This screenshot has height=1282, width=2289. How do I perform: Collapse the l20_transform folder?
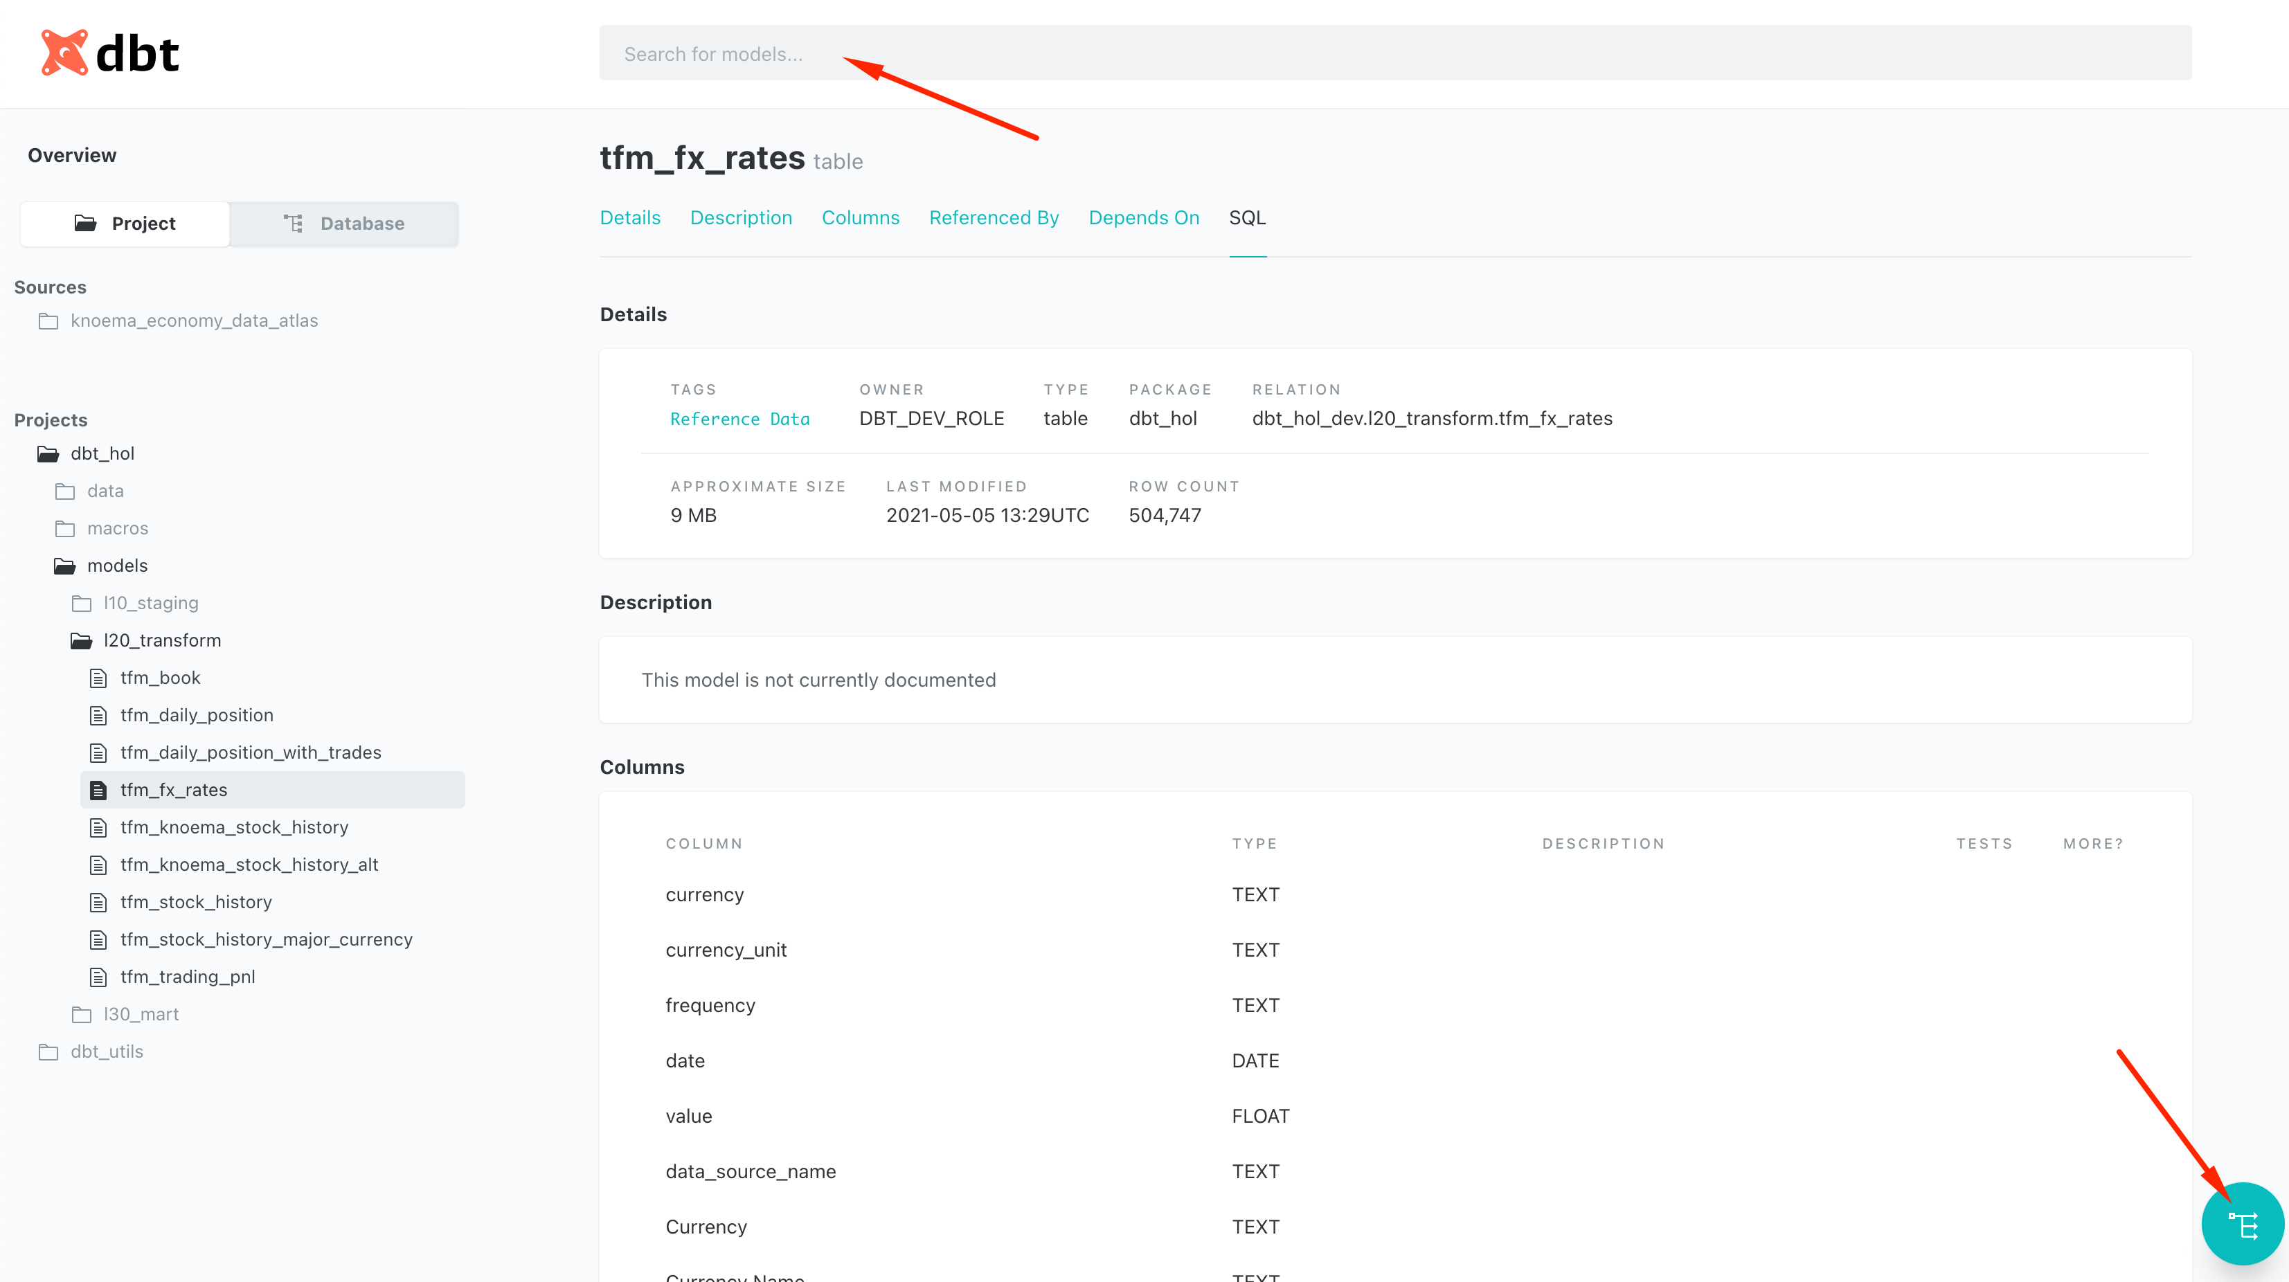coord(162,640)
